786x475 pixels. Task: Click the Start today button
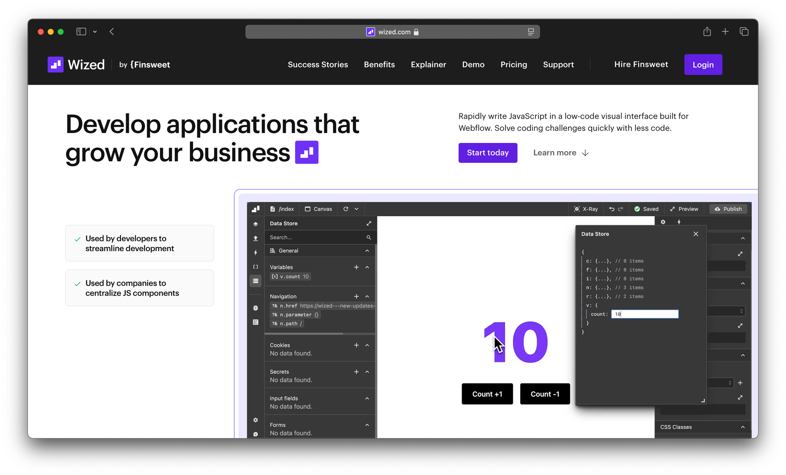pos(488,153)
